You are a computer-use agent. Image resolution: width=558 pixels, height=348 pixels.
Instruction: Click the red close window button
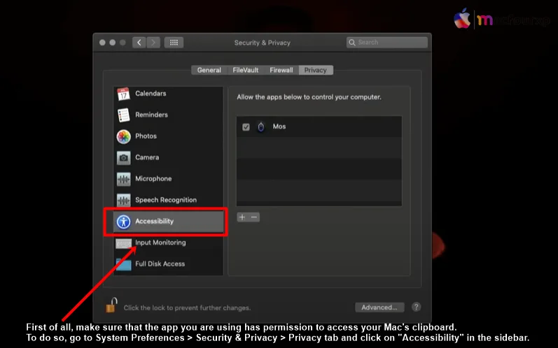(102, 43)
